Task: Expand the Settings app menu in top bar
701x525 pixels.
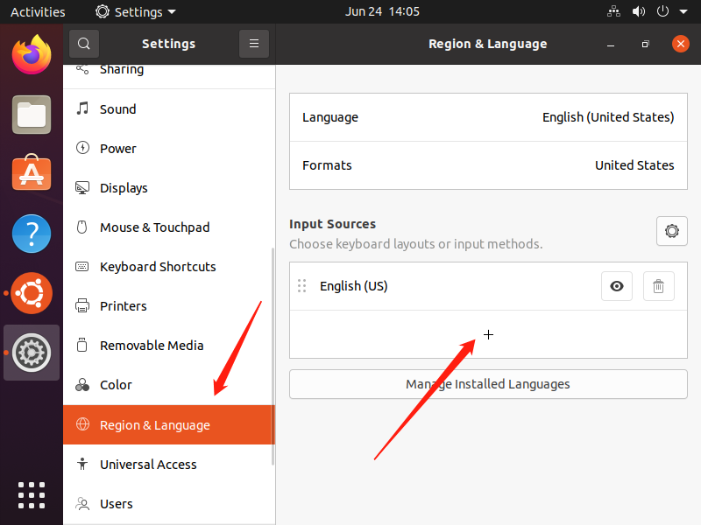Action: click(x=136, y=12)
